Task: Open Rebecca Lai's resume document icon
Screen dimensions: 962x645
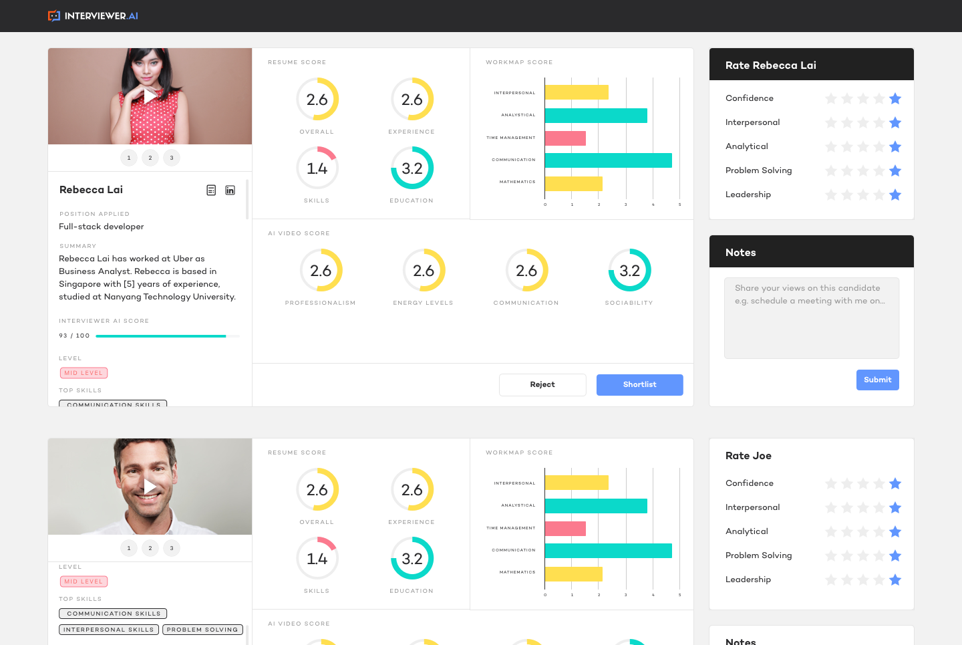Action: tap(211, 190)
